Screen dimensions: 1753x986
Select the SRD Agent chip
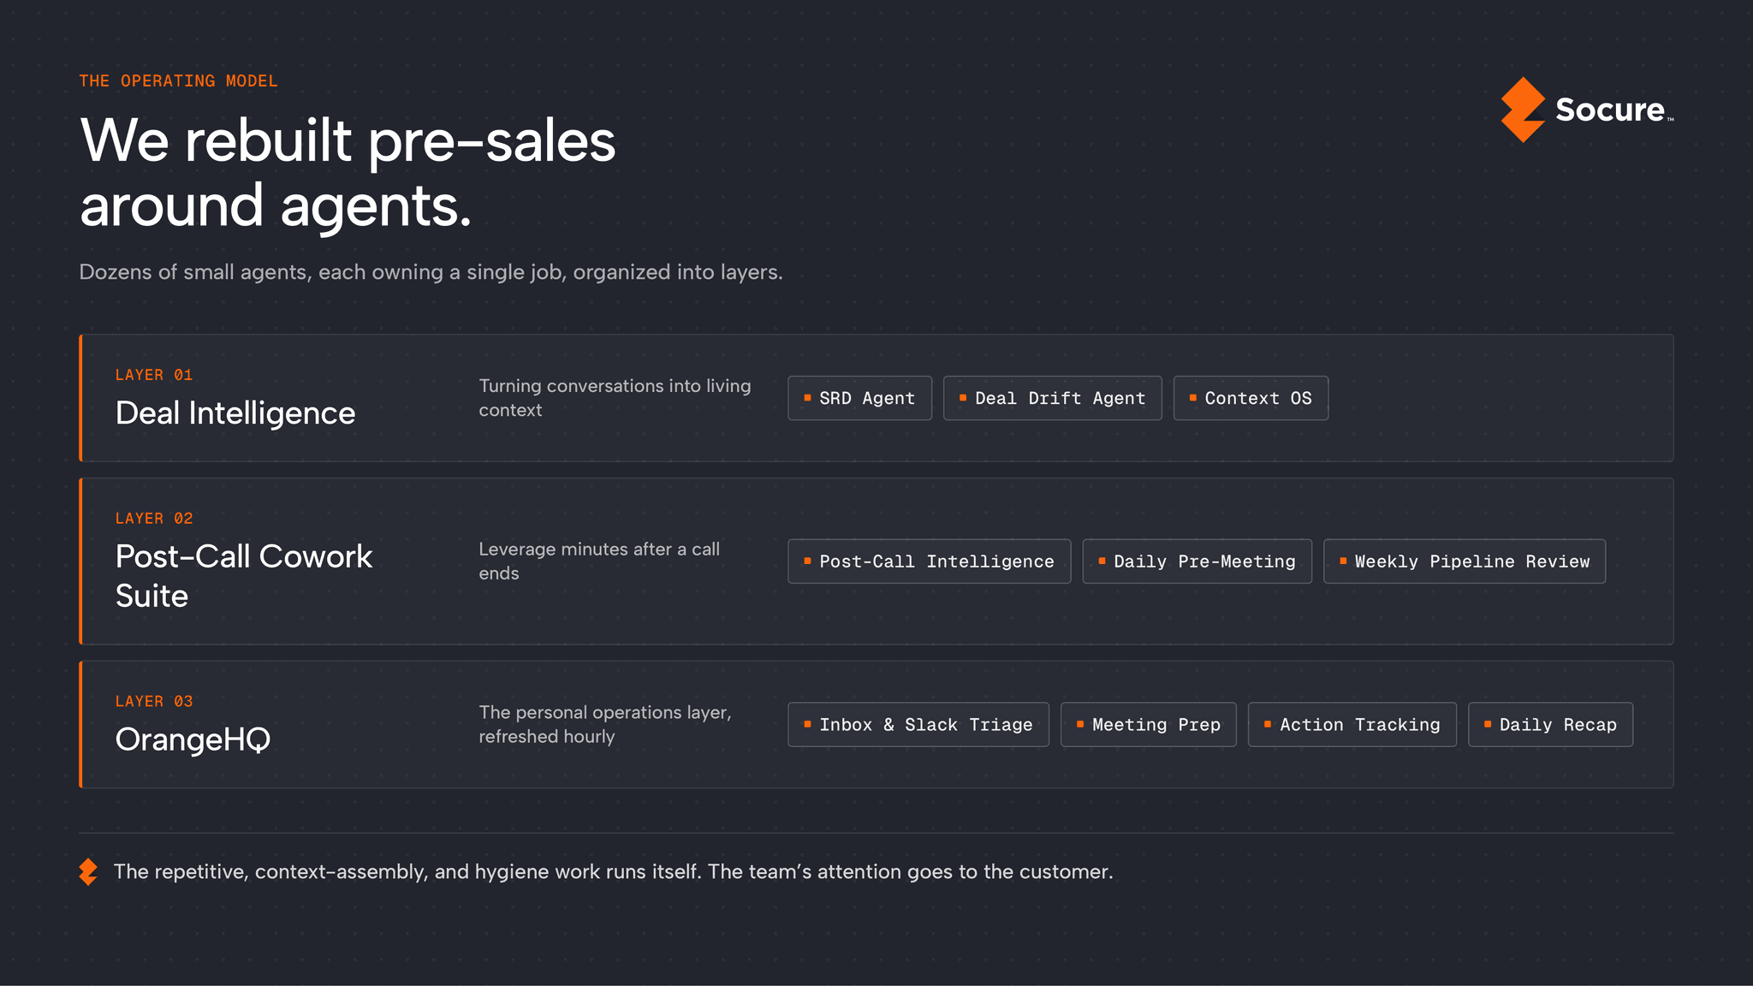click(859, 398)
